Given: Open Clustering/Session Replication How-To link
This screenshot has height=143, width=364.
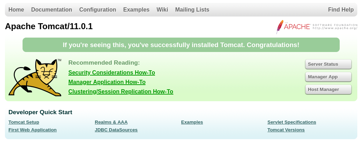Looking at the screenshot, I should click(121, 92).
